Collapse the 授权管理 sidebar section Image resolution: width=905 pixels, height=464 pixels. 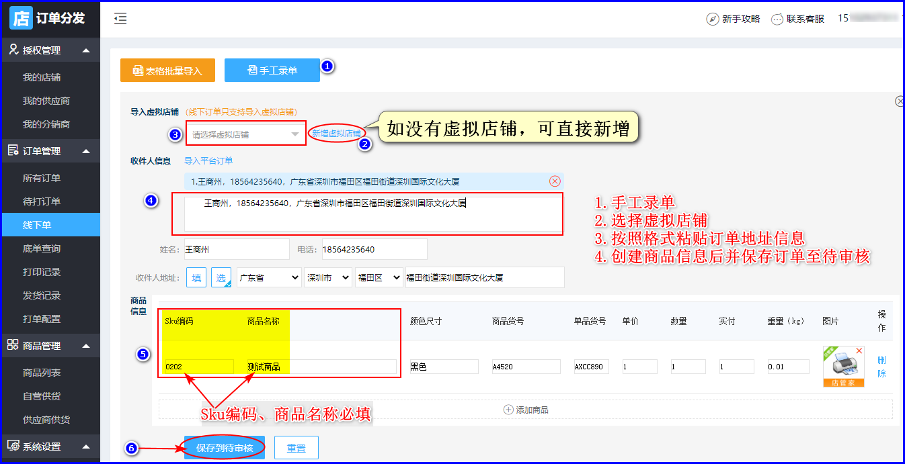click(85, 50)
